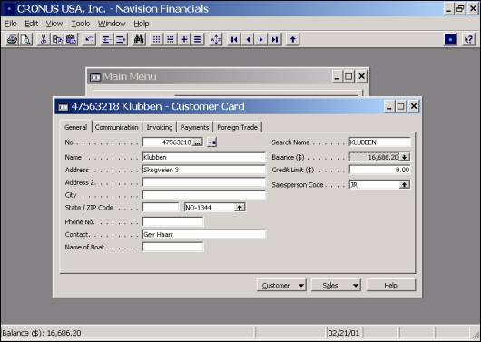Open the Help menu in the menu bar
Screen dimensions: 481x342
142,24
